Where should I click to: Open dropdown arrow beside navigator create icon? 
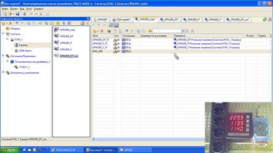pos(7,23)
